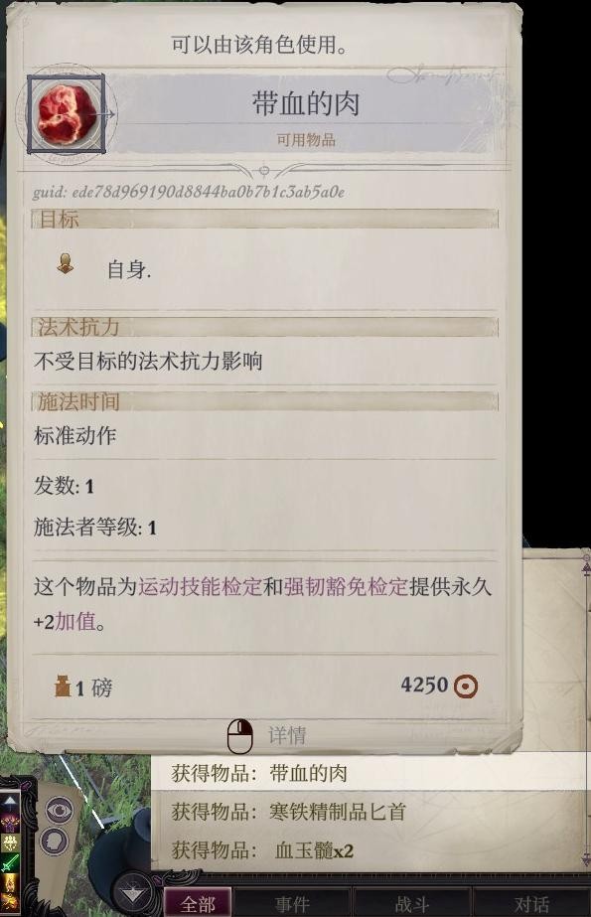Click the mouse icon beside 详情
This screenshot has width=591, height=917.
click(x=239, y=736)
